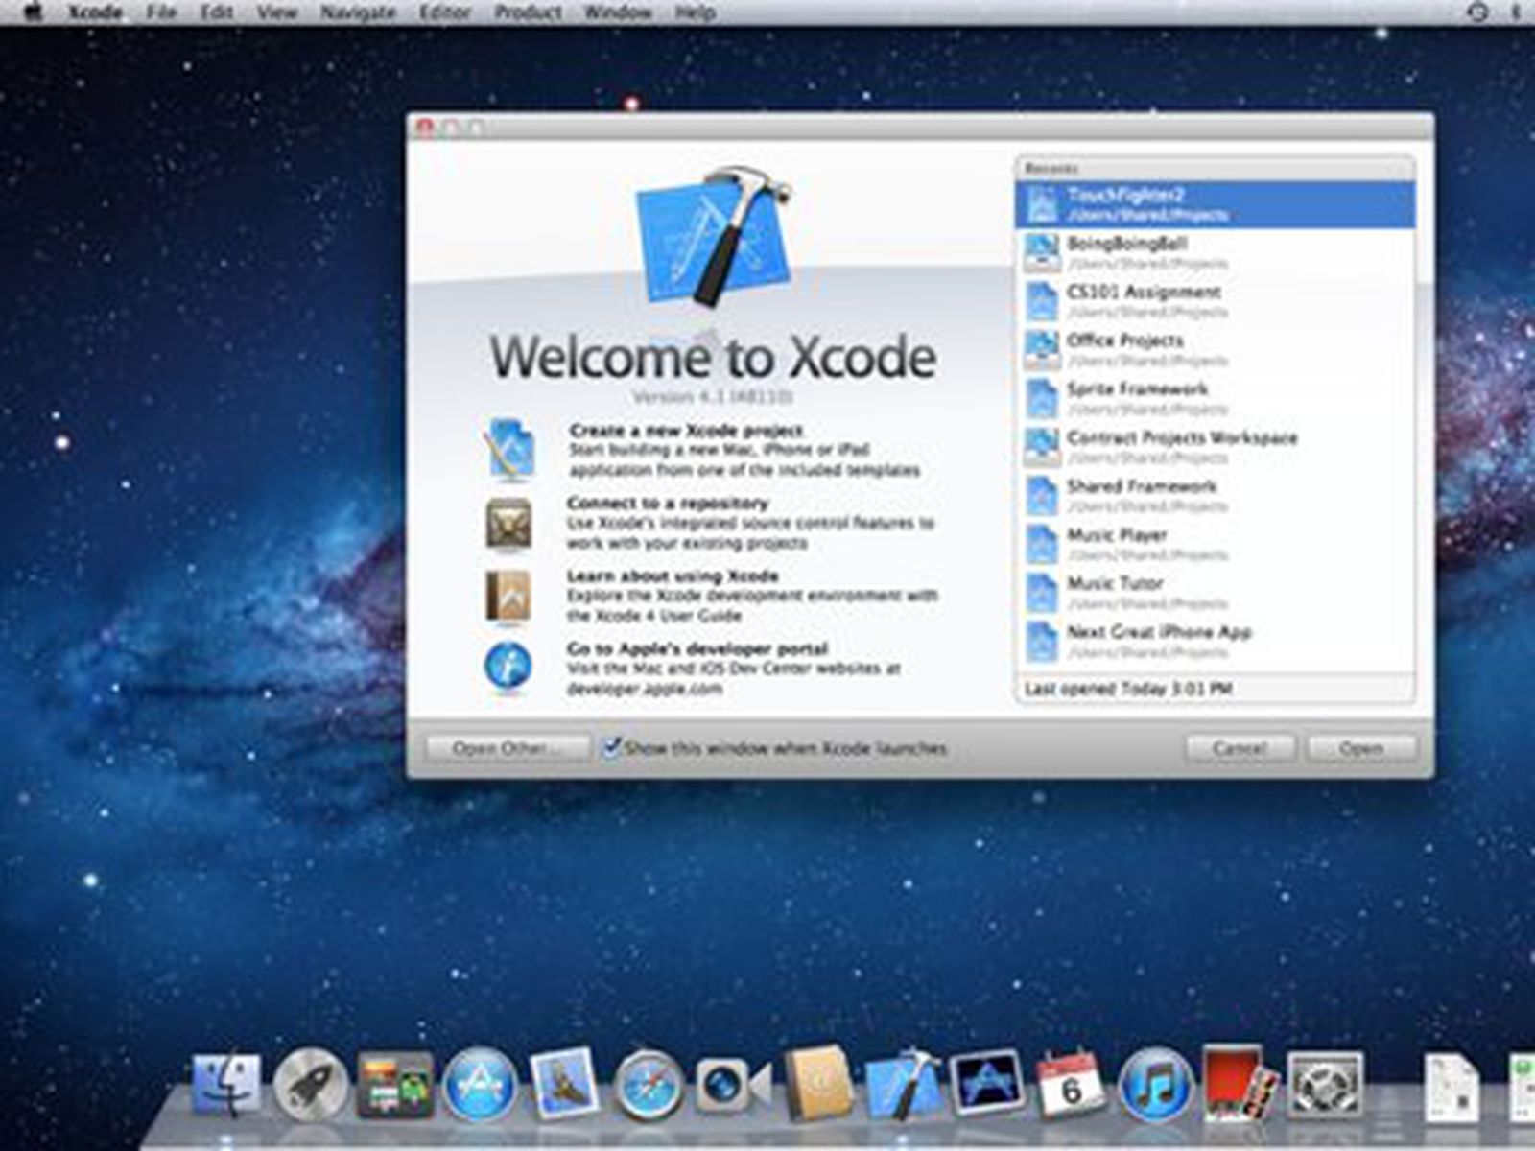Viewport: 1535px width, 1151px height.
Task: Open Photo Booth from the Dock
Action: 1240,1084
